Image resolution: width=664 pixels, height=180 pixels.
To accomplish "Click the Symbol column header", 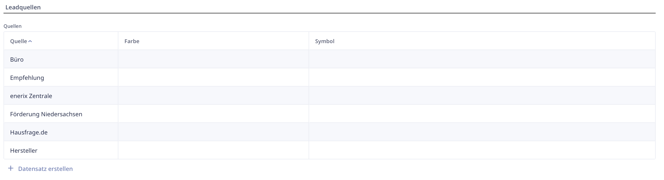I will pos(324,41).
